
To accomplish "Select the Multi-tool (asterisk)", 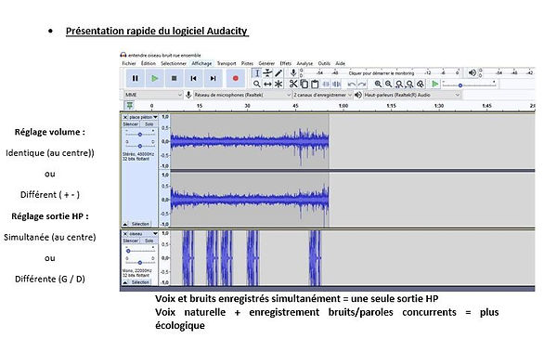I will (278, 84).
